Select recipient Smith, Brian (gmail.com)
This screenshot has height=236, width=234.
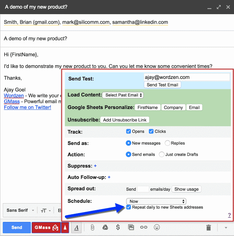pos(32,22)
